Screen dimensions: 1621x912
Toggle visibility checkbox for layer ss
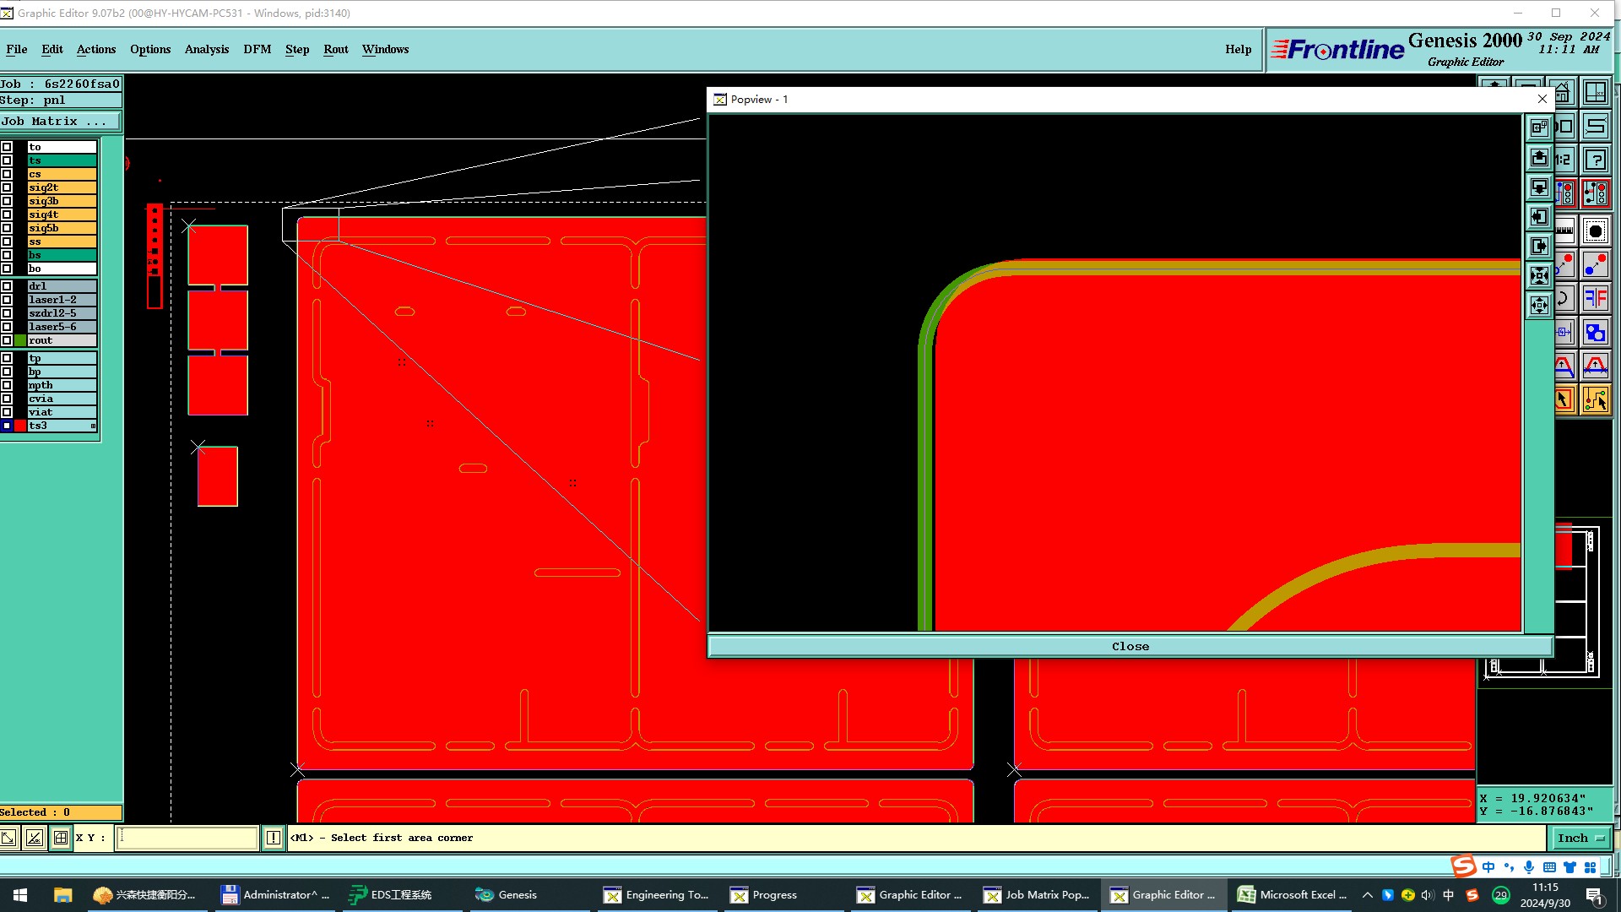(7, 242)
